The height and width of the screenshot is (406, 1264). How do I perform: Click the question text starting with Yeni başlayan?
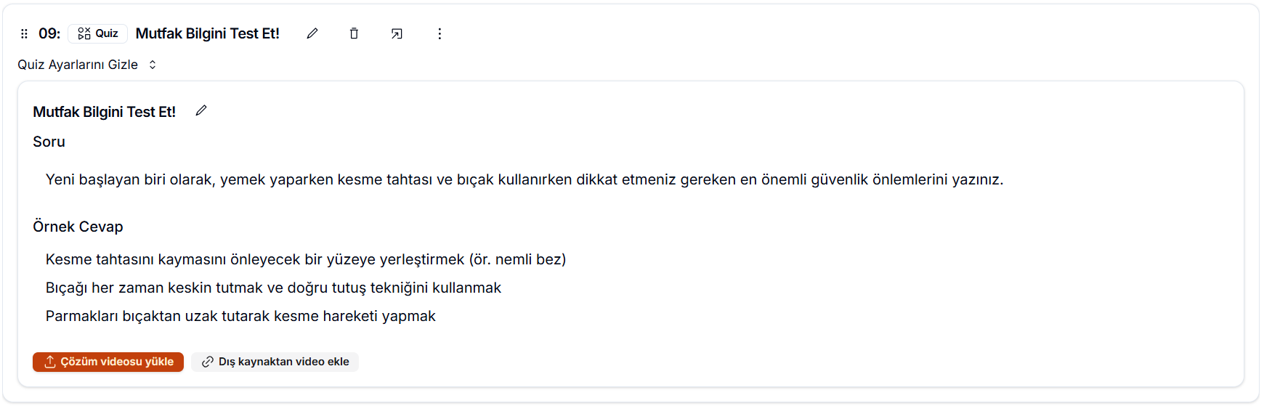click(x=524, y=179)
